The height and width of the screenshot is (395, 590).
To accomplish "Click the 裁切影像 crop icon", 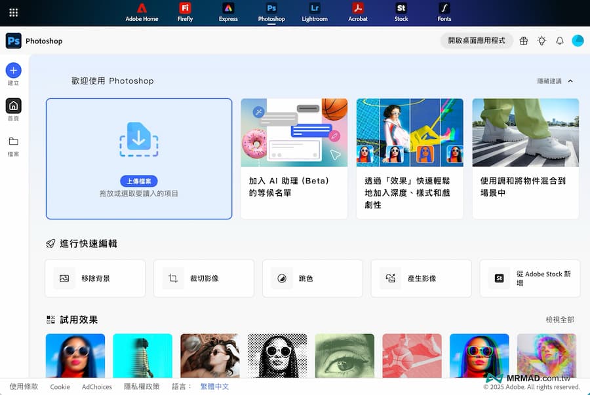I will [172, 278].
